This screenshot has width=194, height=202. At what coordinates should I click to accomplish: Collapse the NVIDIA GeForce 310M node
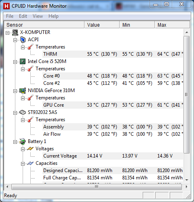15,91
